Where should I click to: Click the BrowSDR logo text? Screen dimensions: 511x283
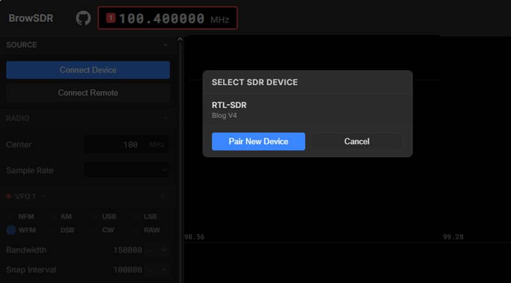click(31, 18)
